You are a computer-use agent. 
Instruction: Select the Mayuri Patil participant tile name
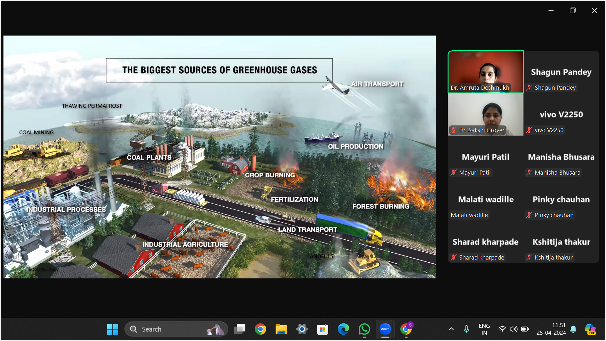[x=486, y=157]
